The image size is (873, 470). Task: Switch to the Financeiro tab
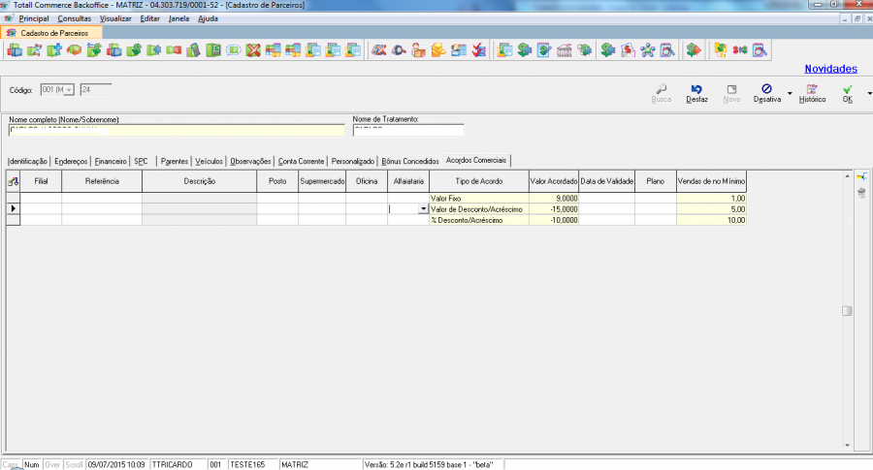click(112, 161)
